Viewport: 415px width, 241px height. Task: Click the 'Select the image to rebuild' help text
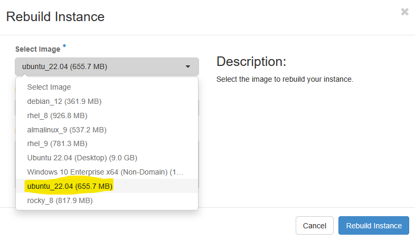coord(285,79)
